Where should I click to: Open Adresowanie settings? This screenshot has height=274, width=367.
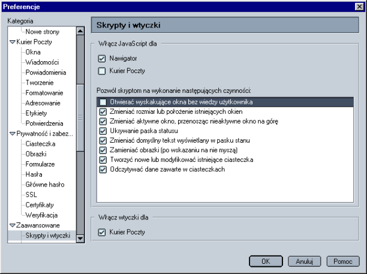[43, 103]
